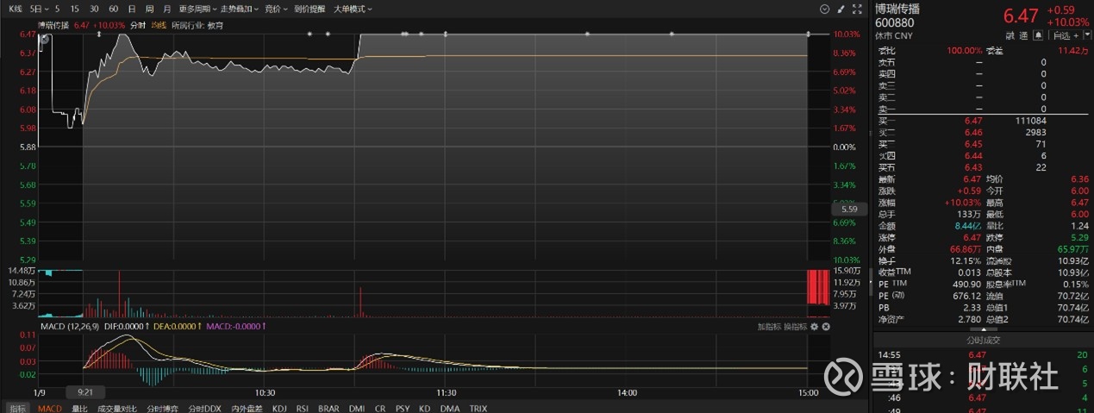Select the 内外盘差 indicator tab
Screen dimensions: 1094x413
[x=247, y=408]
